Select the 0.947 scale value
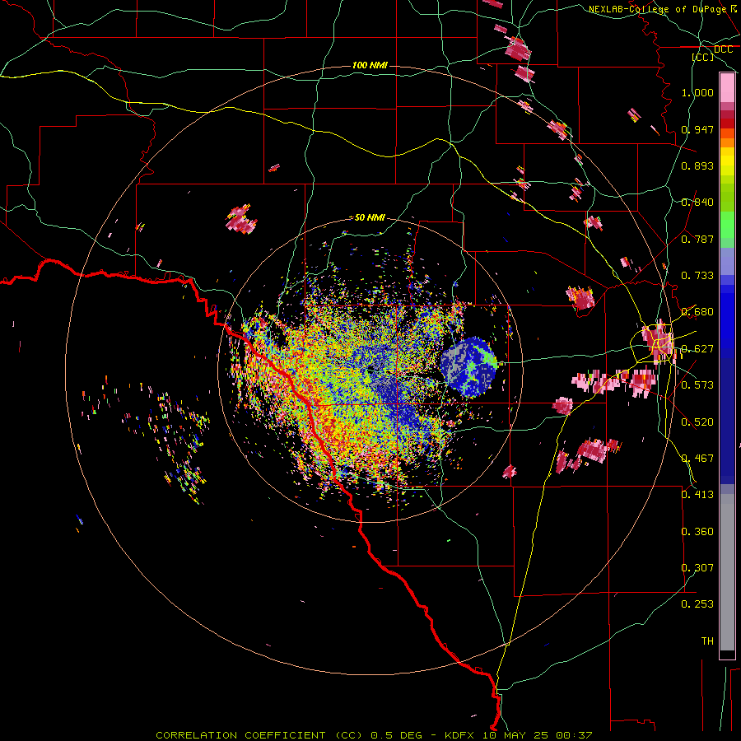This screenshot has width=741, height=741. click(697, 129)
